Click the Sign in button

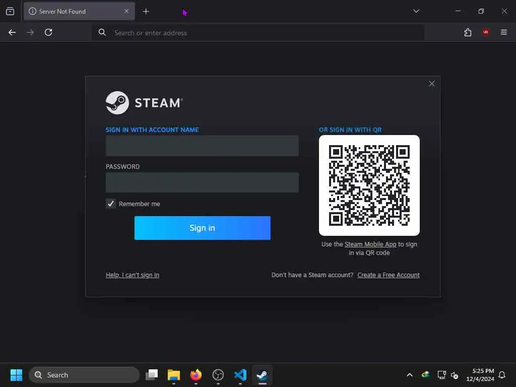click(x=203, y=228)
